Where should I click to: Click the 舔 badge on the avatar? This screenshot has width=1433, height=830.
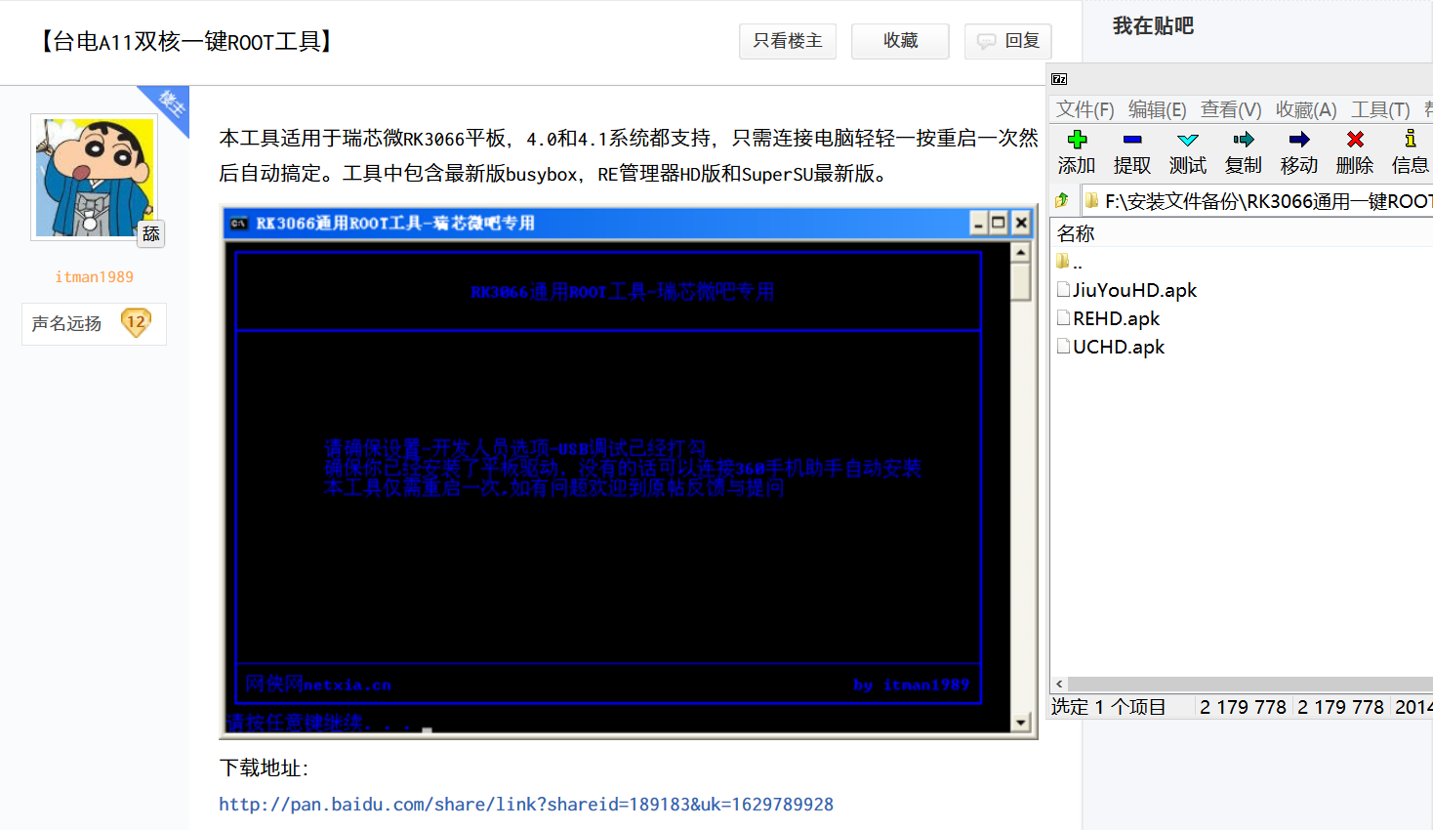(151, 234)
